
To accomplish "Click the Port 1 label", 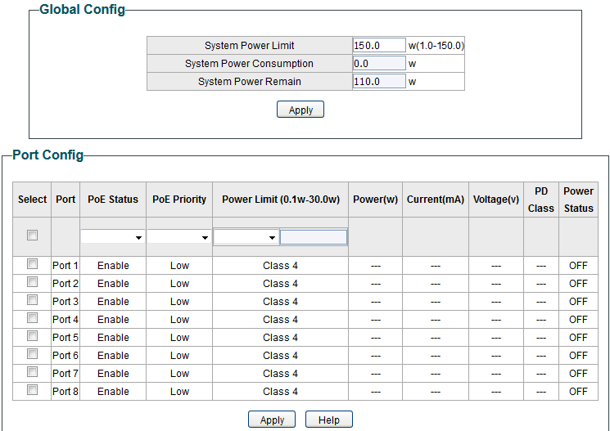I will click(66, 266).
